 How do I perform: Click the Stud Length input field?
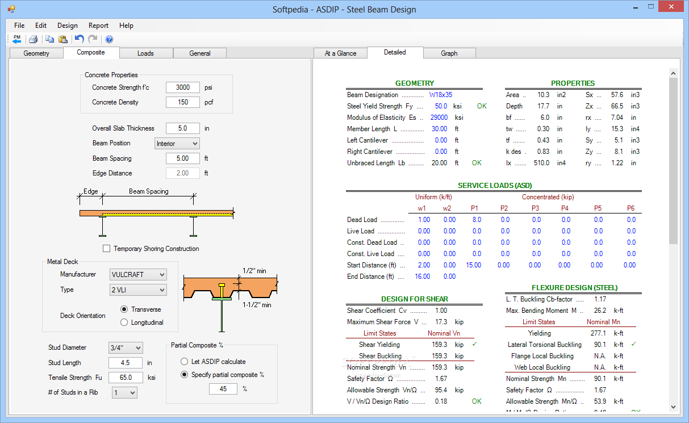click(126, 363)
